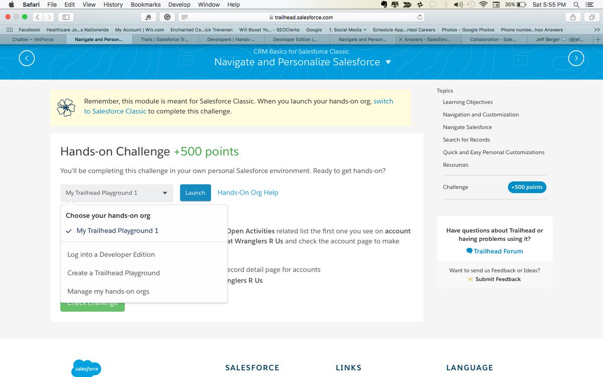The height and width of the screenshot is (377, 603).
Task: Click the Salesforce cloud logo in footer
Action: point(86,368)
